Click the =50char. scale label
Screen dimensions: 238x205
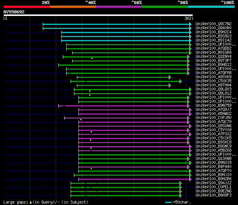coord(182,202)
